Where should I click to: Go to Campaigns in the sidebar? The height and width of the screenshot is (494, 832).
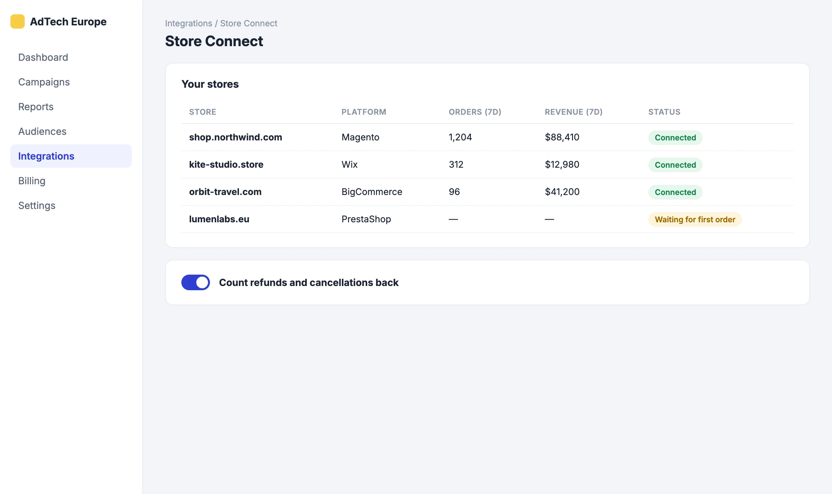71,82
